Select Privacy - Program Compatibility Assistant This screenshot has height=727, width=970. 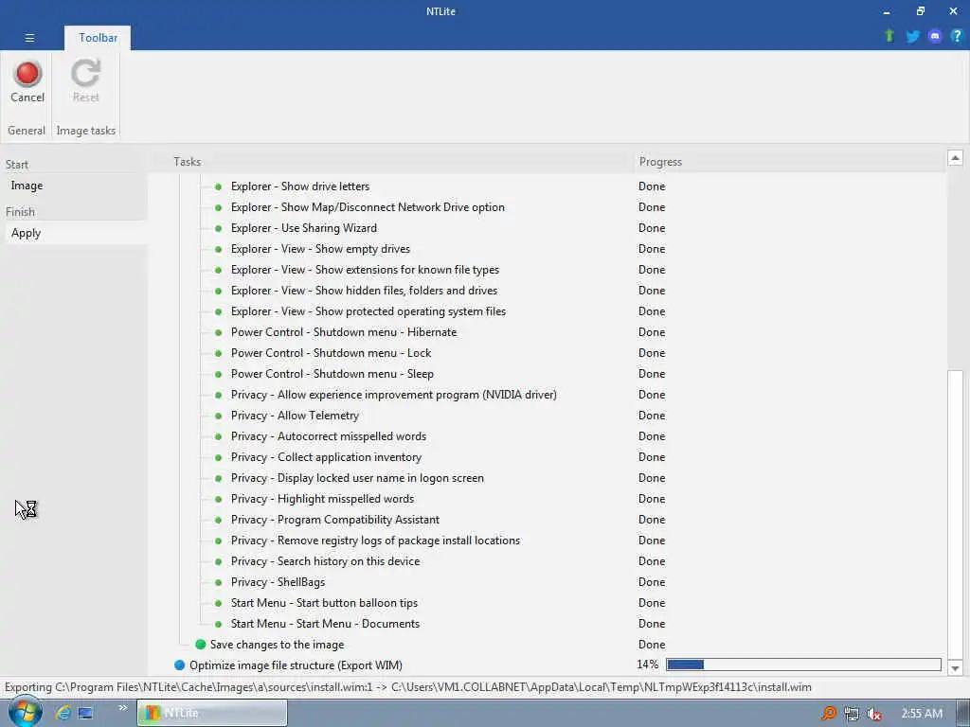click(x=334, y=520)
